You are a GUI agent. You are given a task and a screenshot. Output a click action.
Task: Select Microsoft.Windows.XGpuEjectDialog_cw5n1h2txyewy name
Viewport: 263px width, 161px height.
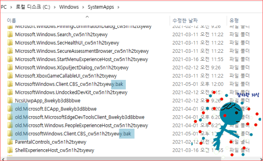(72, 68)
